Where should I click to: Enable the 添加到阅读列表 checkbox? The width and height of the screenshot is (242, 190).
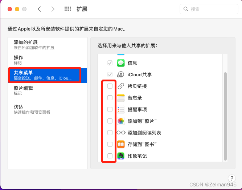click(110, 133)
